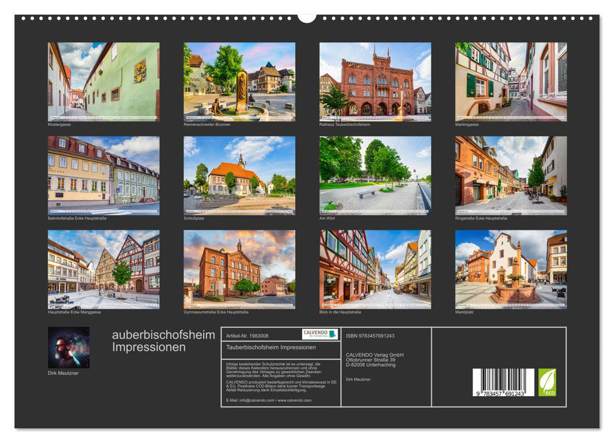Expand the Artikel-Nr. 1983008 information
This screenshot has width=614, height=443.
[249, 335]
